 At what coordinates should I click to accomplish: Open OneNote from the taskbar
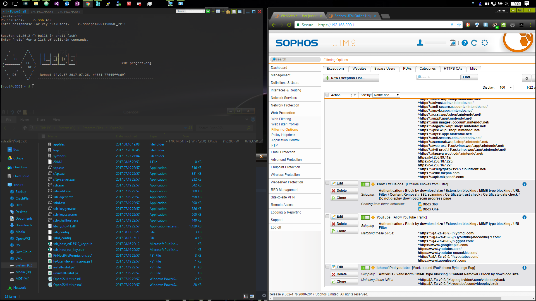pyautogui.click(x=77, y=4)
